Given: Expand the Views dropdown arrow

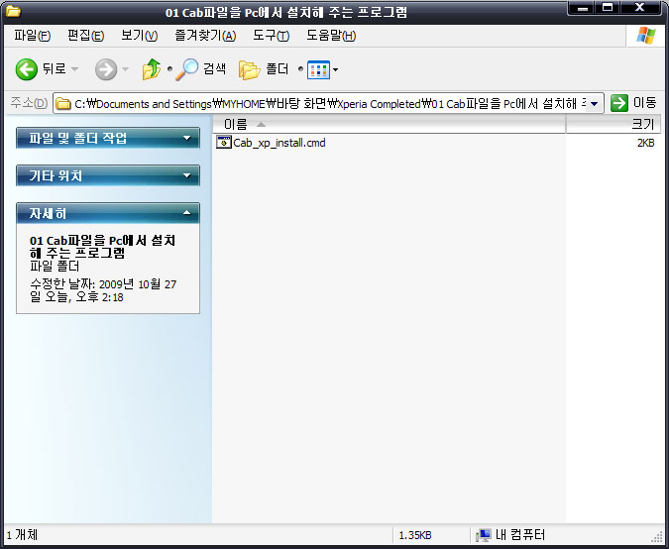Looking at the screenshot, I should coord(335,69).
